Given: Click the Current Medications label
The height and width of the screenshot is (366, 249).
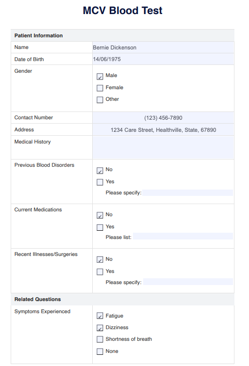Looking at the screenshot, I should pos(38,209).
